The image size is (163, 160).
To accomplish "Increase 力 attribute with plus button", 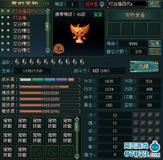I will [x=150, y=115].
